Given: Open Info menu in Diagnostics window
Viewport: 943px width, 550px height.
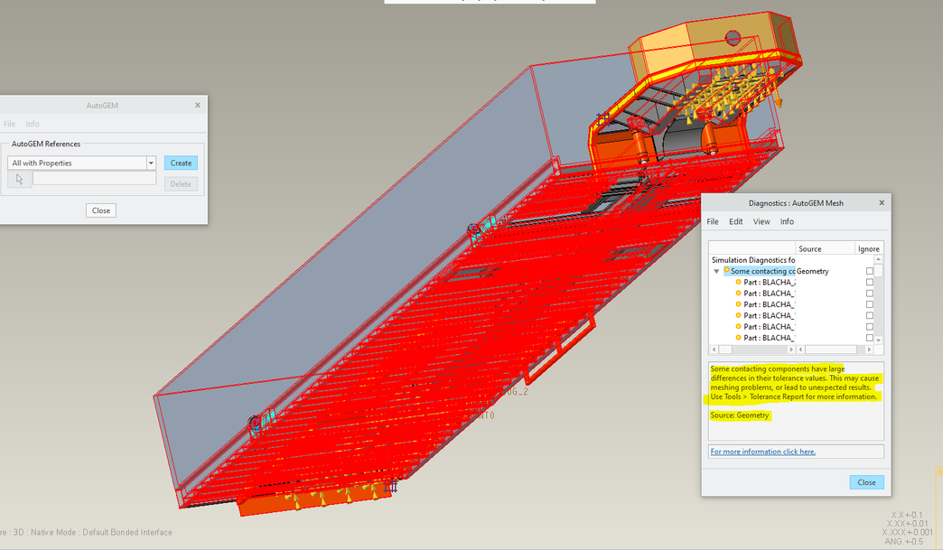Looking at the screenshot, I should [787, 221].
